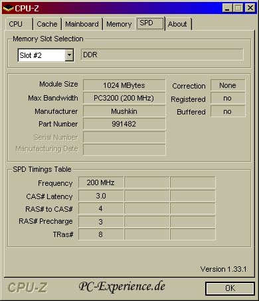Switch to the CPU tab
Screen dimensions: 259x301
click(19, 24)
